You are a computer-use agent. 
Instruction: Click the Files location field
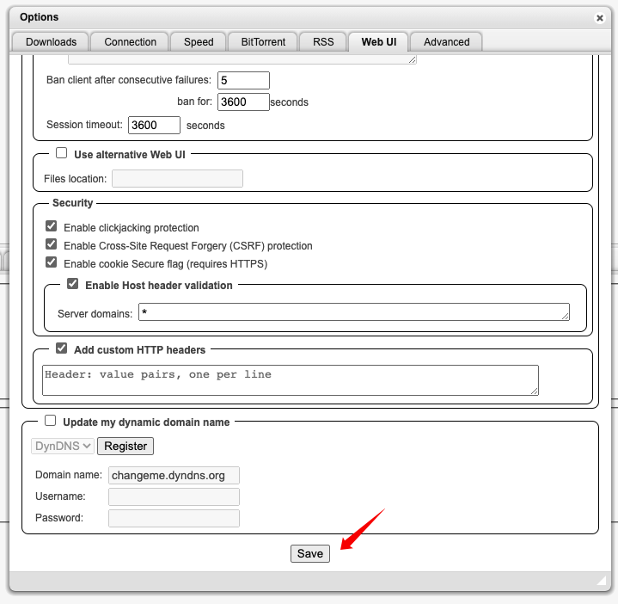(177, 178)
